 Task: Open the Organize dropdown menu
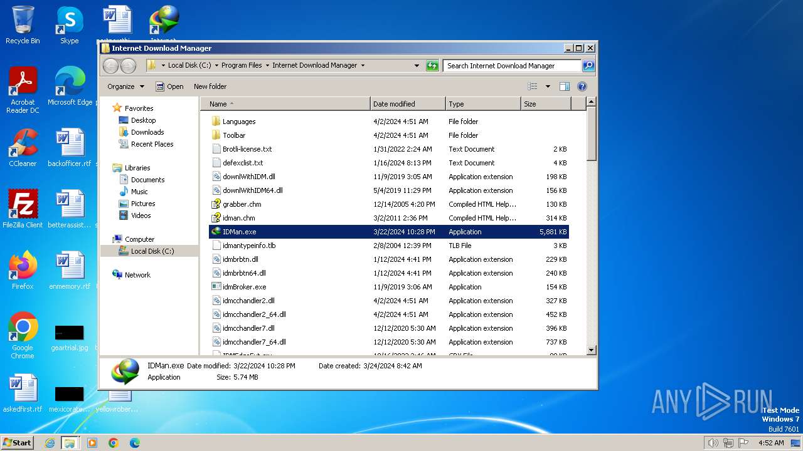[x=125, y=86]
